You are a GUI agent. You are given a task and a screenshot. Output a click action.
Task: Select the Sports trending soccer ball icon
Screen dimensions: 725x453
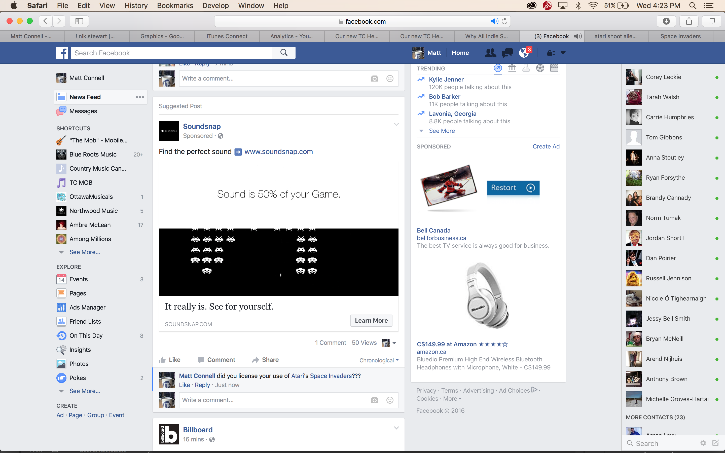coord(540,68)
